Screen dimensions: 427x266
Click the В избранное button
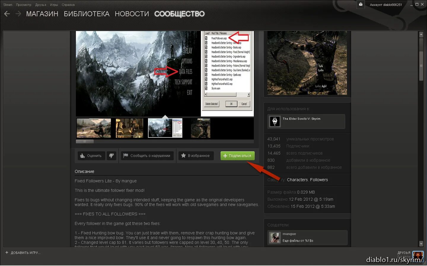click(x=196, y=155)
